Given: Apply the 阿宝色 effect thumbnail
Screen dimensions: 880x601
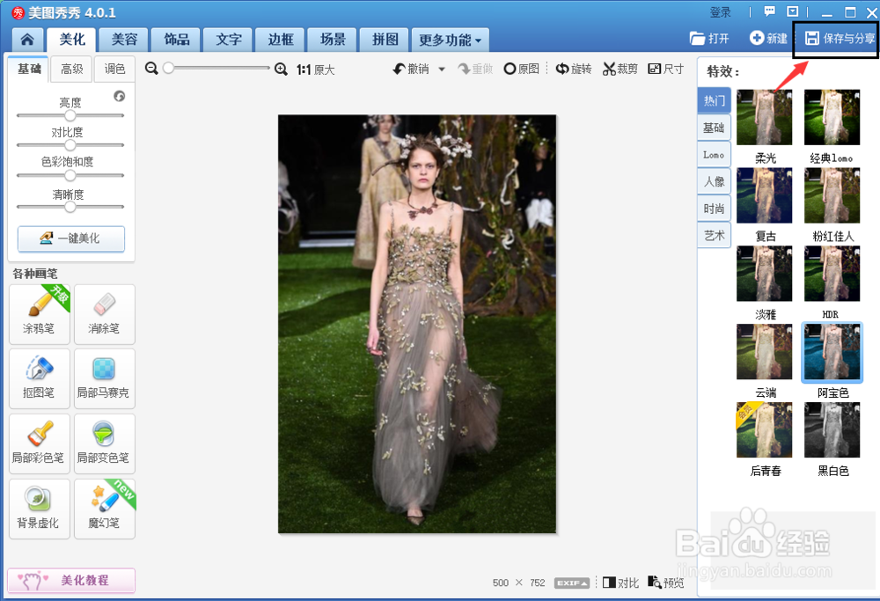Looking at the screenshot, I should point(832,352).
